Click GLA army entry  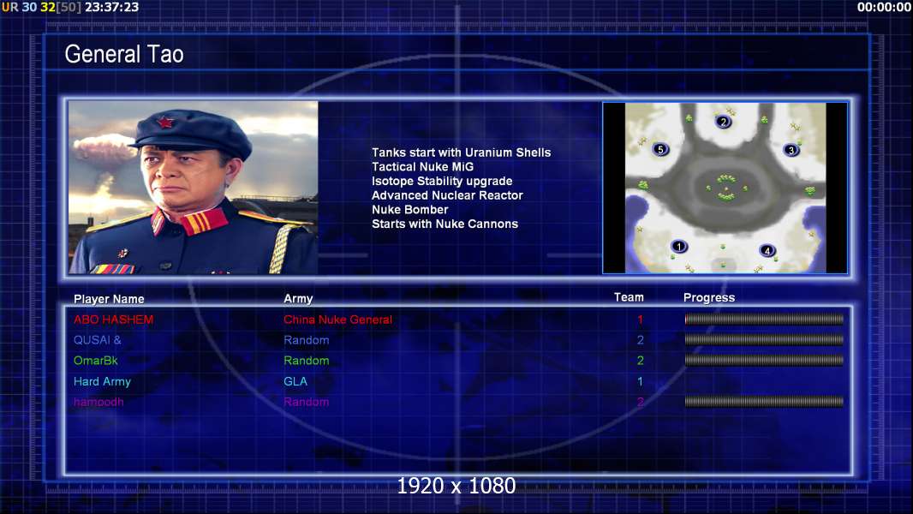click(x=295, y=381)
